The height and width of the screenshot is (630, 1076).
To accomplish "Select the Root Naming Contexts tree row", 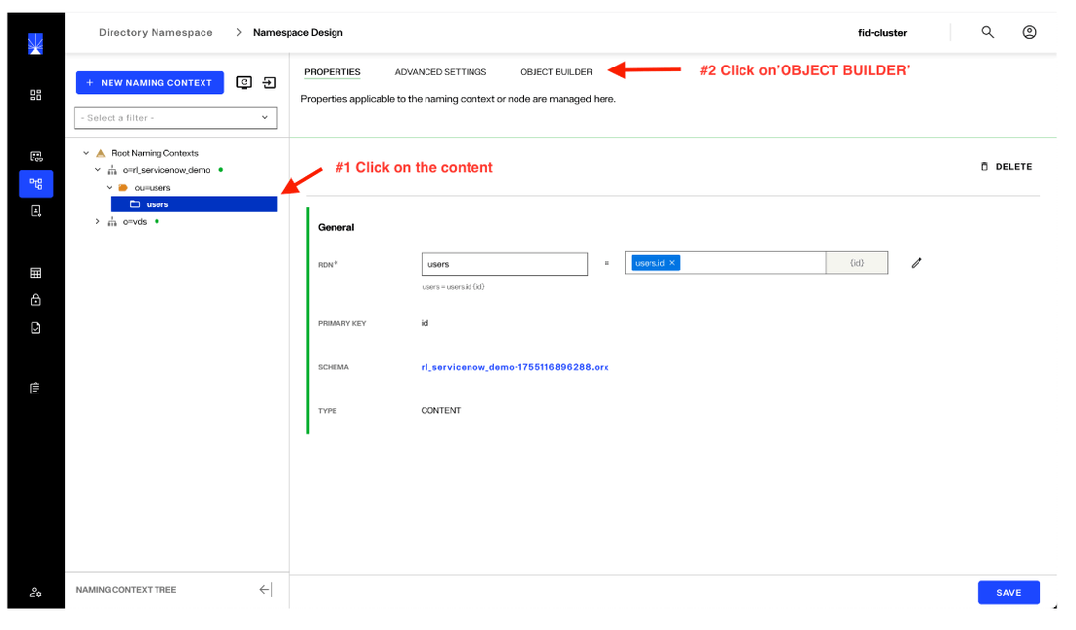I will [156, 153].
